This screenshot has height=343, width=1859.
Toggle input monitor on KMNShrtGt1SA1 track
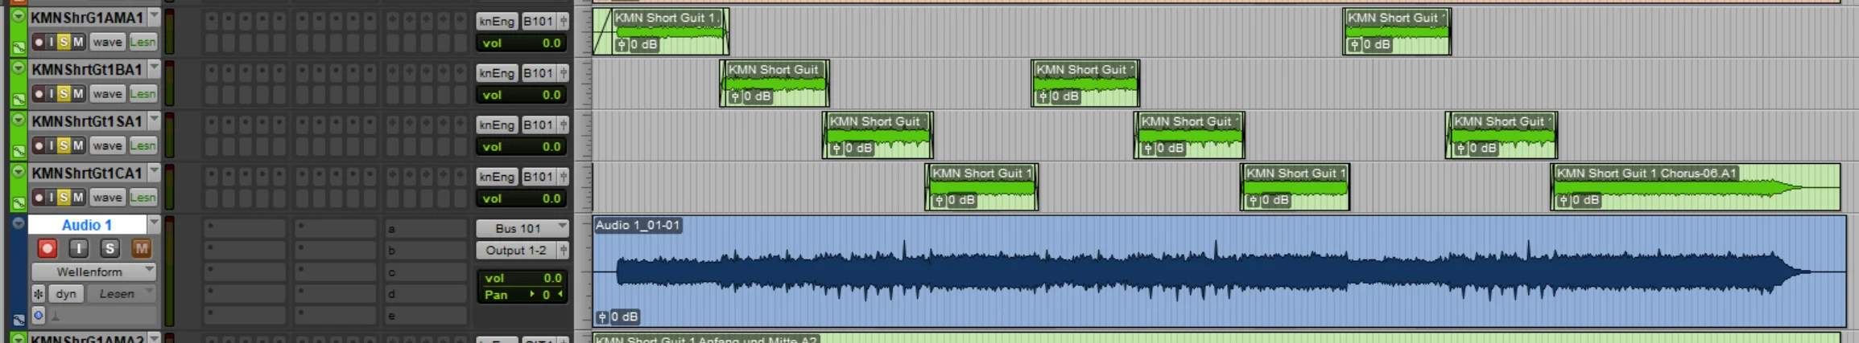tap(52, 145)
